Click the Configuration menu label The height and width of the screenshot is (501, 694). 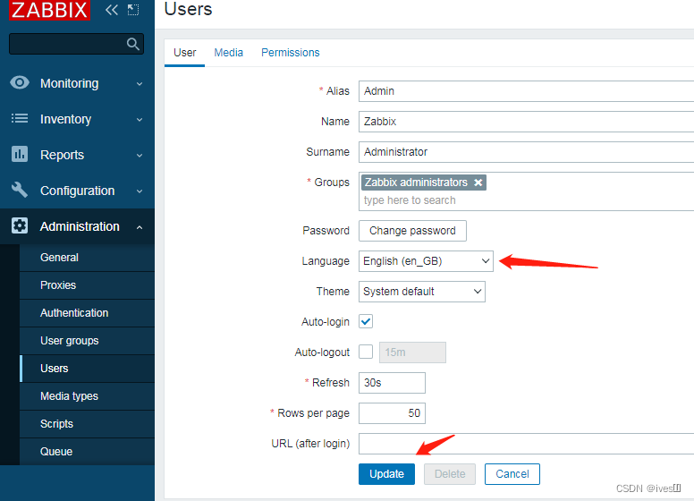[78, 191]
